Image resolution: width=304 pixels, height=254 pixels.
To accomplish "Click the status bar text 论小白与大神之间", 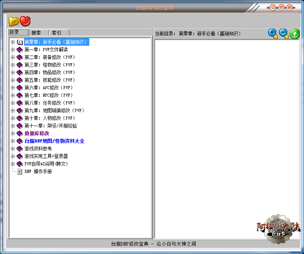I will point(176,244).
